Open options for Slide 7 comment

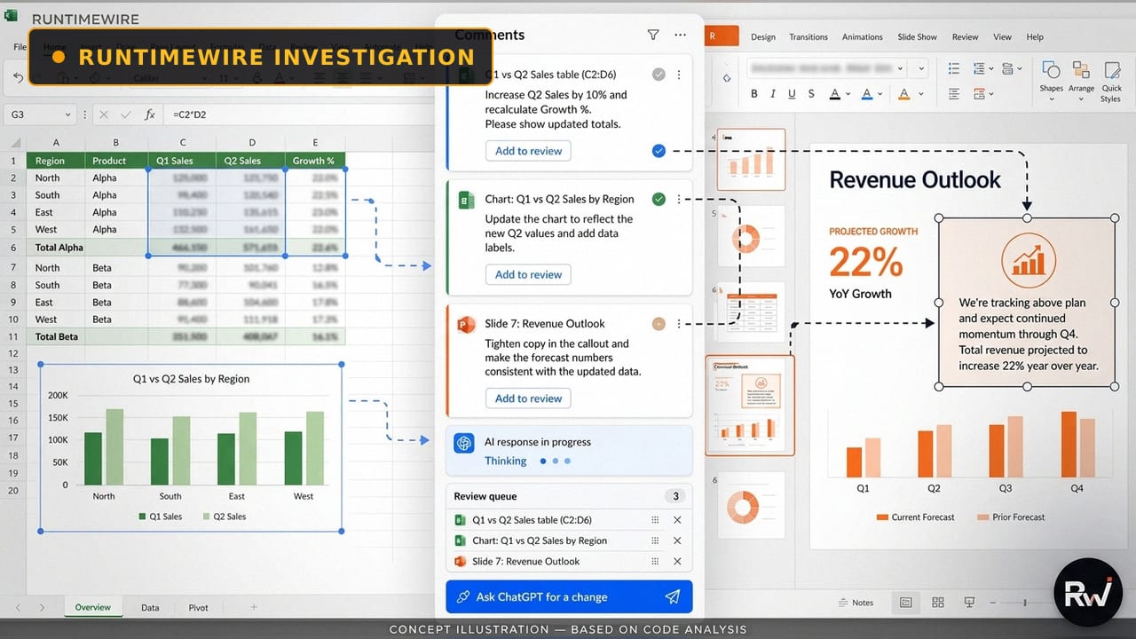(x=679, y=324)
